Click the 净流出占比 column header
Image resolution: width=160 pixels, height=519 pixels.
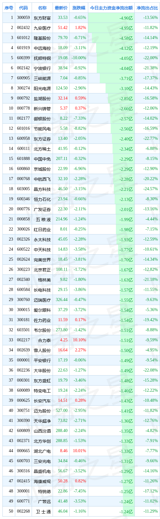coord(147,8)
